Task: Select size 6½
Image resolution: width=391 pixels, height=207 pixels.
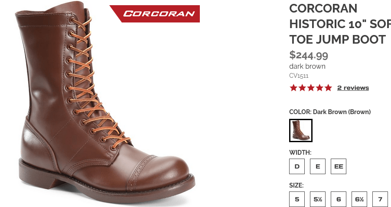Action: (359, 199)
